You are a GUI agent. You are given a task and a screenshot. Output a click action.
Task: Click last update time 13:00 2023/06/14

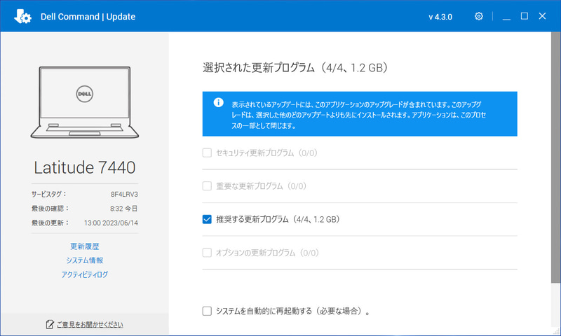coord(111,223)
